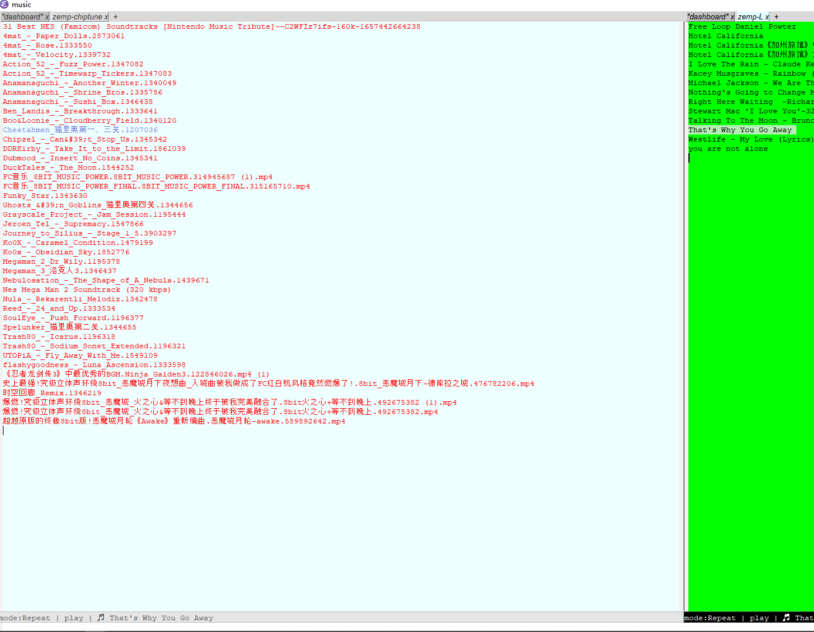Add a new tab in left window
The height and width of the screenshot is (632, 814).
[x=116, y=17]
